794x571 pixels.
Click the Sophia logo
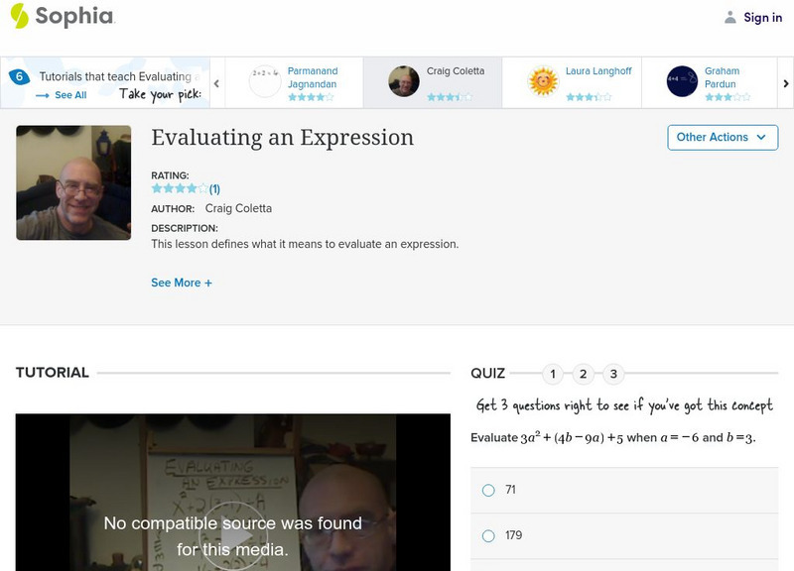click(x=63, y=16)
